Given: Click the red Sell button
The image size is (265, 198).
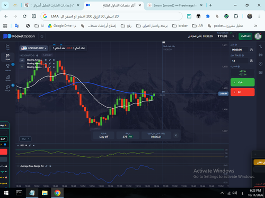Looking at the screenshot, I should [243, 92].
